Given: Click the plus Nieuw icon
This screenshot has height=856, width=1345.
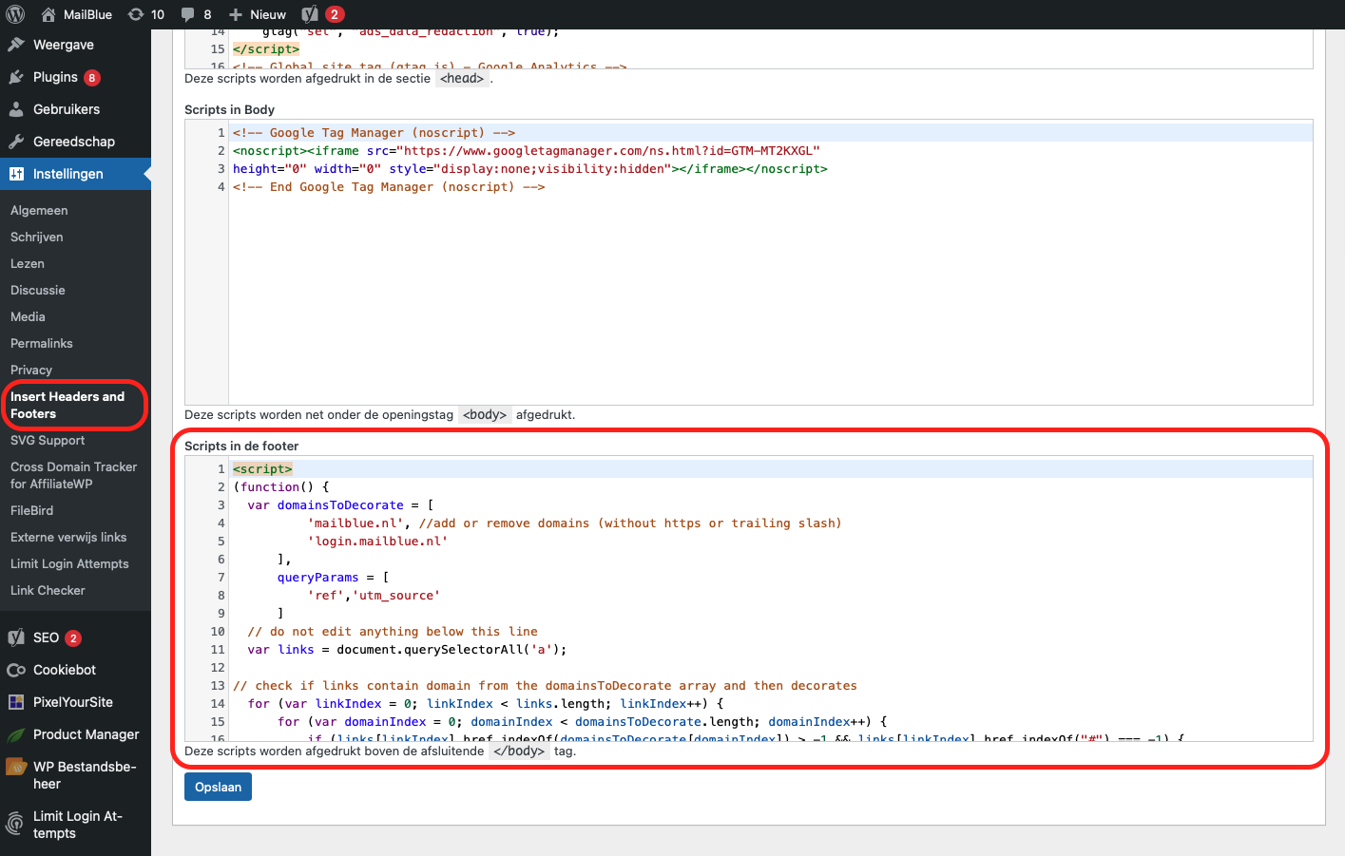Looking at the screenshot, I should pyautogui.click(x=236, y=14).
